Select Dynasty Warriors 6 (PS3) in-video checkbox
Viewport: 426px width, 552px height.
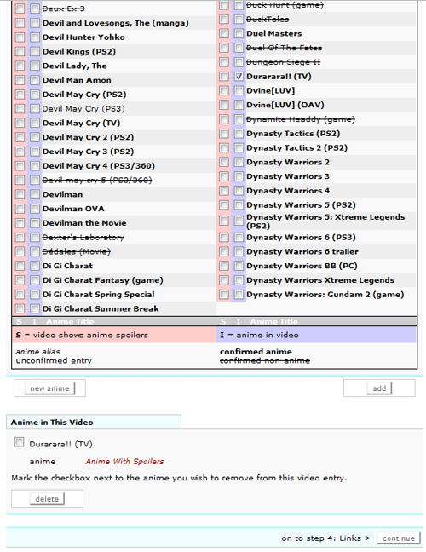(239, 238)
